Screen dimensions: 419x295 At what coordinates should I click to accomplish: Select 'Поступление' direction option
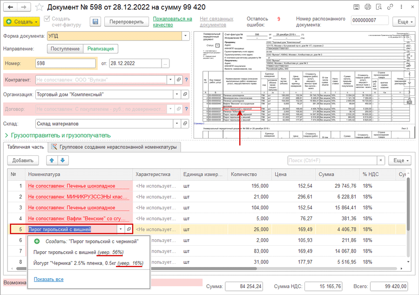(x=65, y=49)
